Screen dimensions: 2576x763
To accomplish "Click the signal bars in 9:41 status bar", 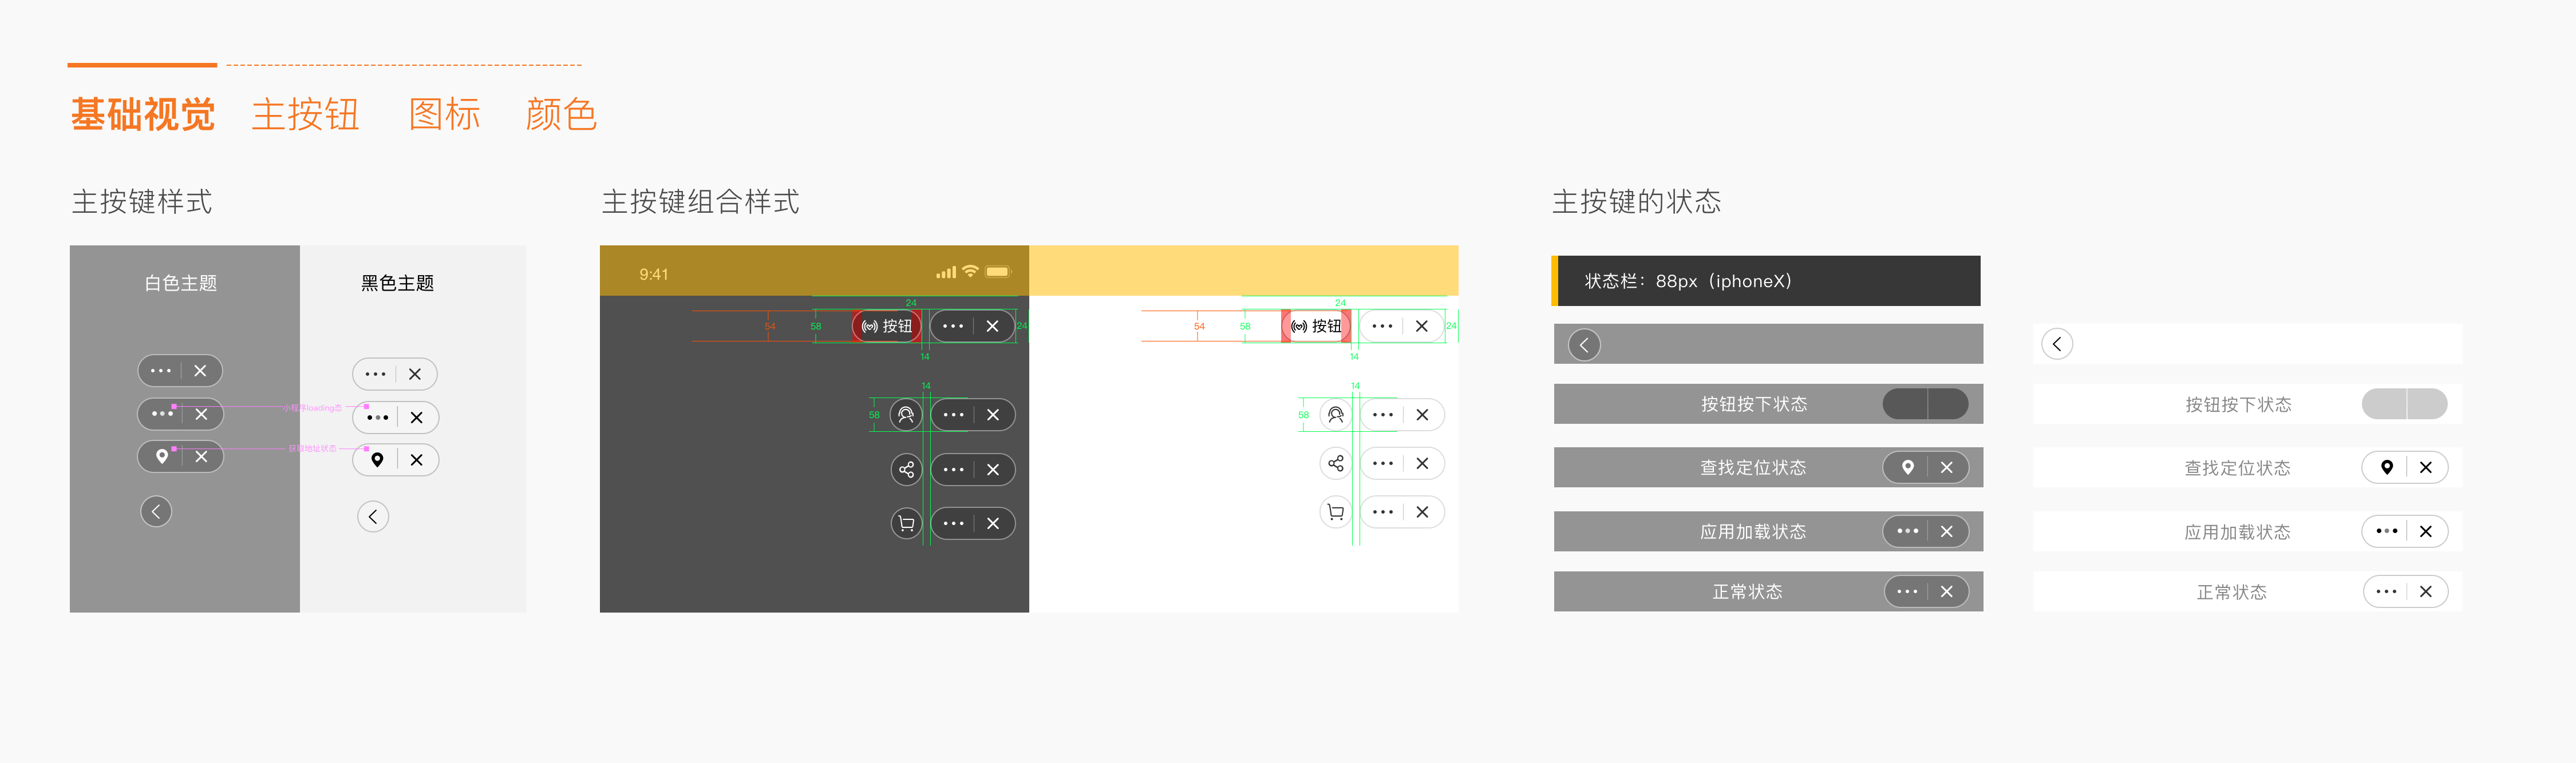I will (x=946, y=273).
